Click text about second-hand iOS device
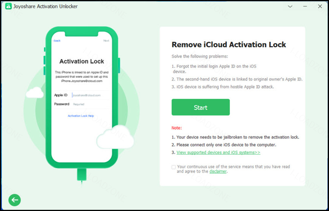 tap(237, 79)
